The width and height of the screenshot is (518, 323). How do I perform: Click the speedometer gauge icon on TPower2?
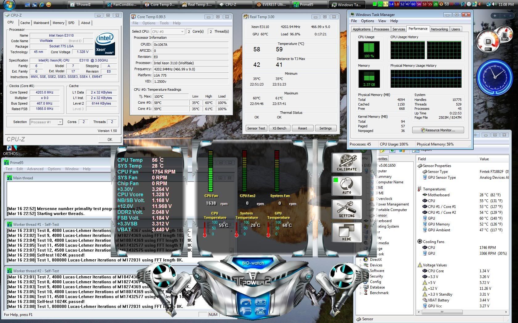tap(246, 302)
